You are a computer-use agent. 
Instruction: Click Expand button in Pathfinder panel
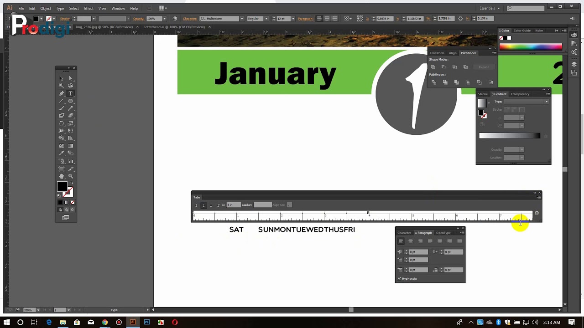click(484, 67)
